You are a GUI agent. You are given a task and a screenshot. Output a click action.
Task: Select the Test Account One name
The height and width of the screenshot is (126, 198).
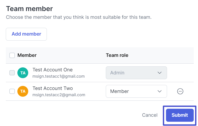(x=53, y=70)
